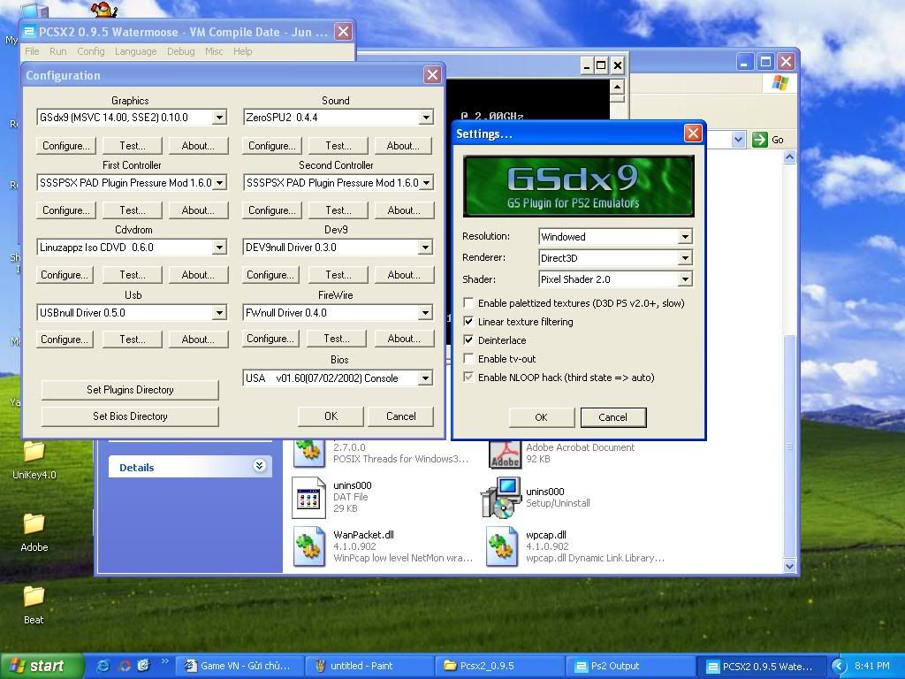The height and width of the screenshot is (679, 905).
Task: Uncheck the Deinterlace option
Action: tap(468, 340)
